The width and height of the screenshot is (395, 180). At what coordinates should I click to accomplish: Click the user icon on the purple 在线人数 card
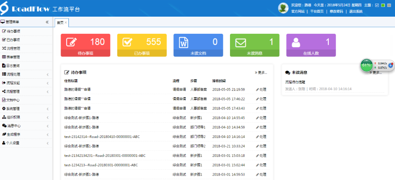coord(296,42)
